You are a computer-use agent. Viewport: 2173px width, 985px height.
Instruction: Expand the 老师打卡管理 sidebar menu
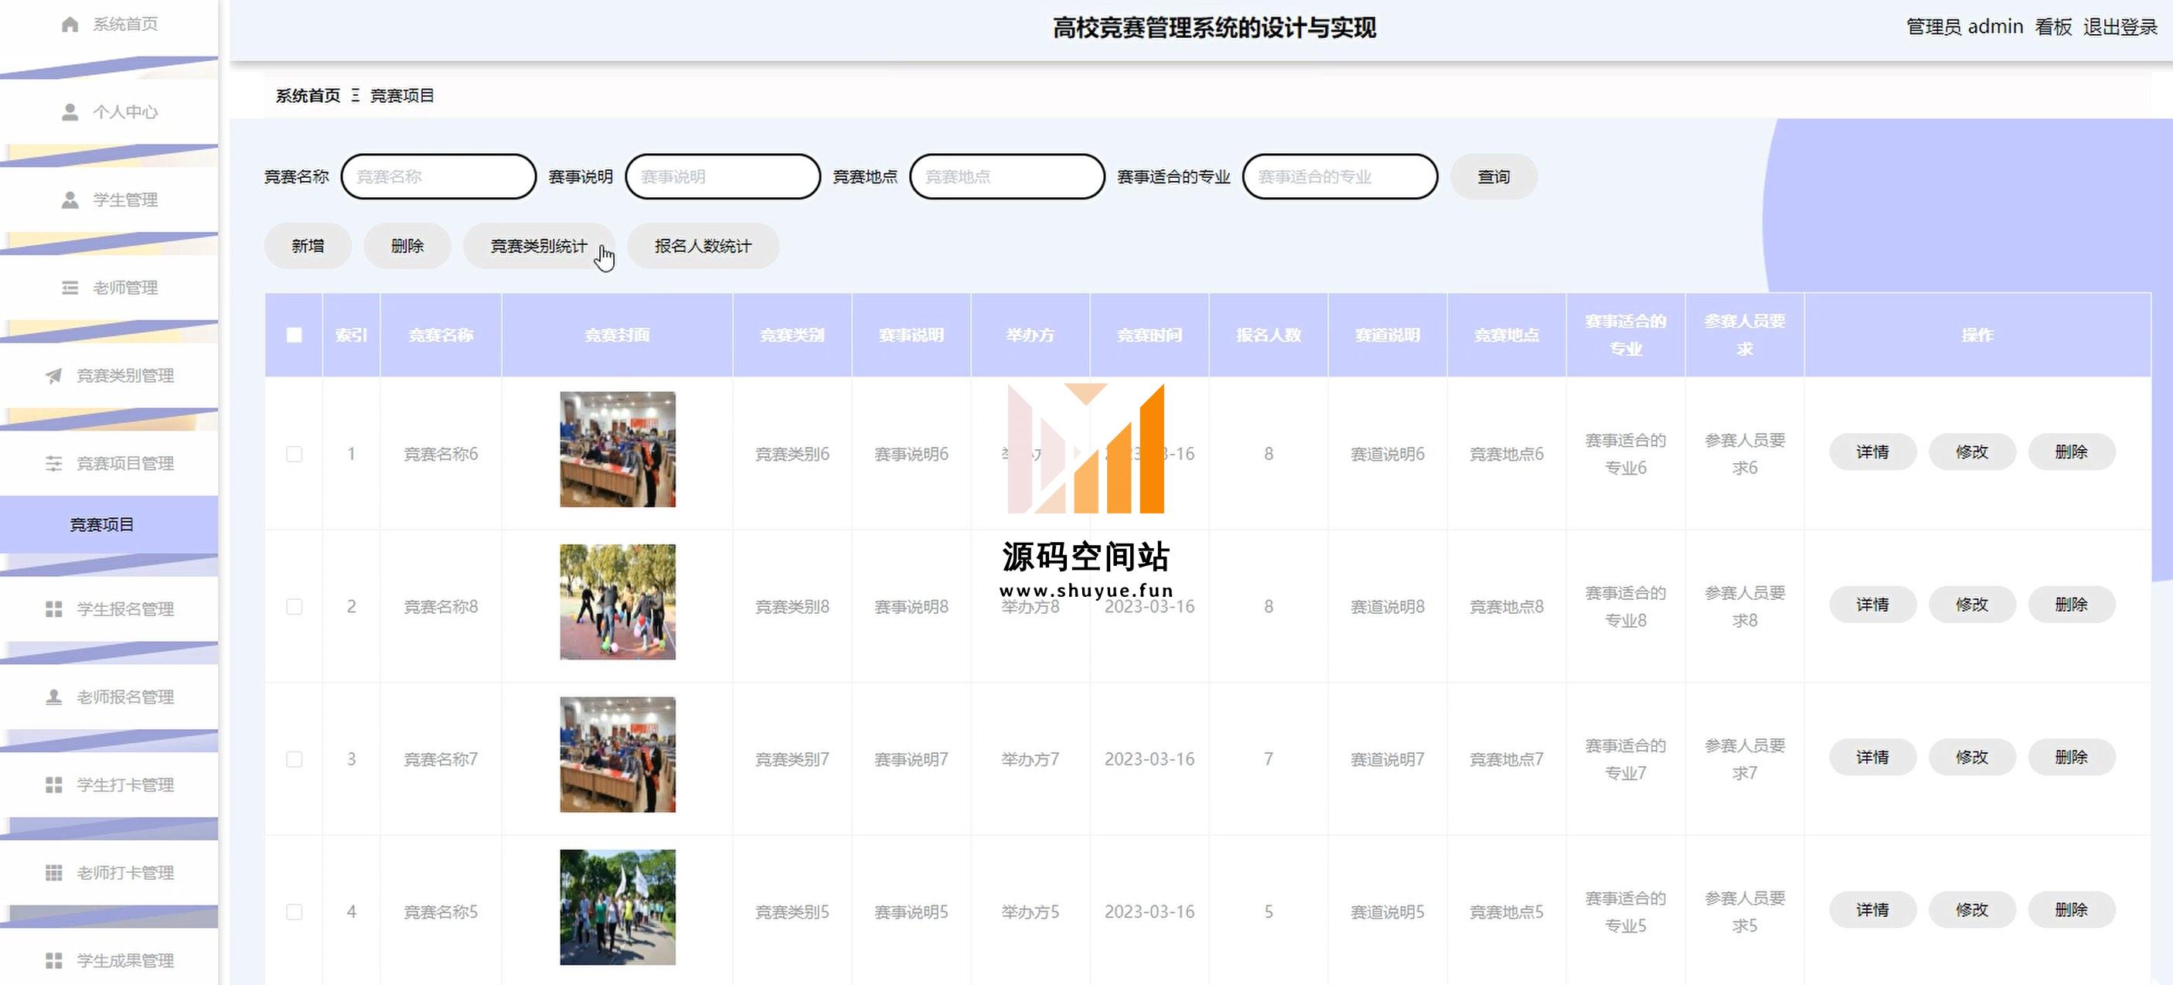[x=109, y=873]
